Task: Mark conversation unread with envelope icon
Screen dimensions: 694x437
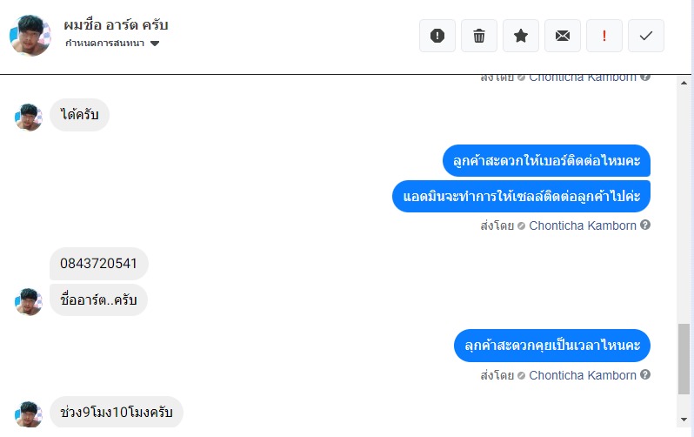Action: point(563,36)
